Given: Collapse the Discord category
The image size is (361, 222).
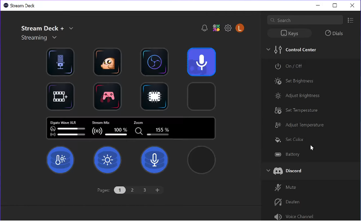Looking at the screenshot, I should point(268,171).
